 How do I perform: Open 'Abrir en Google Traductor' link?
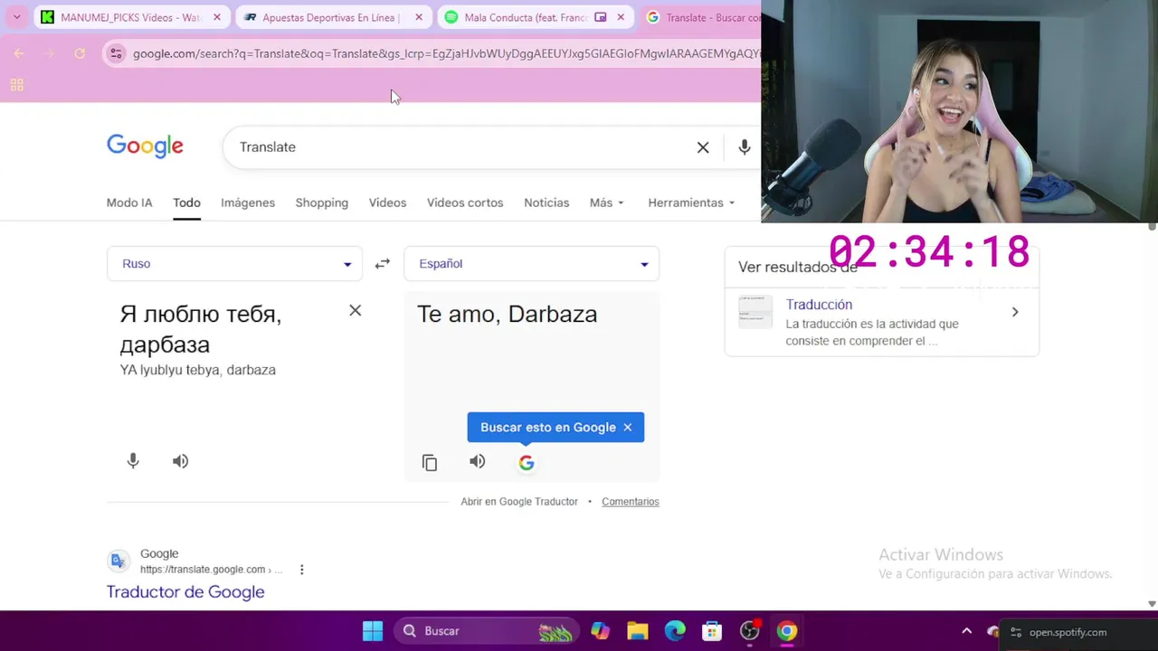[519, 502]
